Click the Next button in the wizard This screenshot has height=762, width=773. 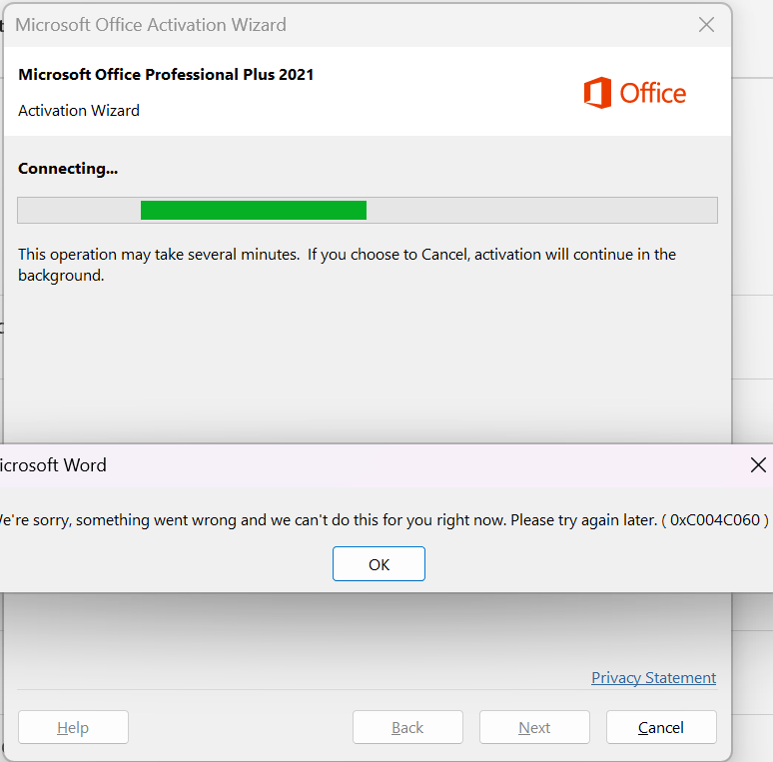pyautogui.click(x=534, y=727)
